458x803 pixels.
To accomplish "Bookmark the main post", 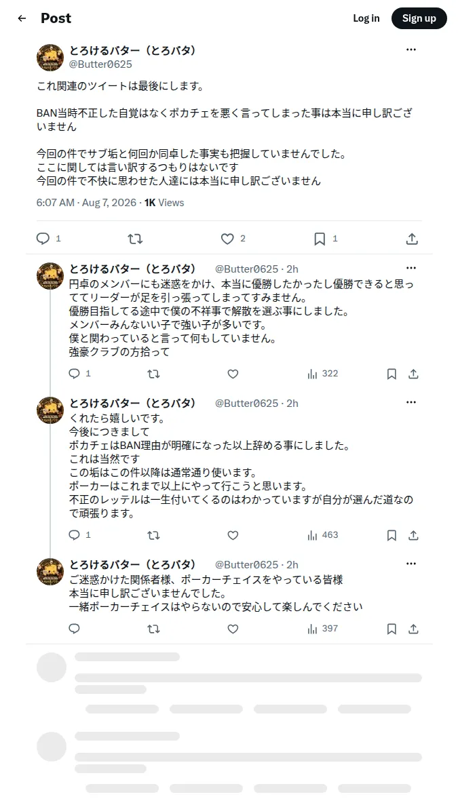I will point(320,239).
